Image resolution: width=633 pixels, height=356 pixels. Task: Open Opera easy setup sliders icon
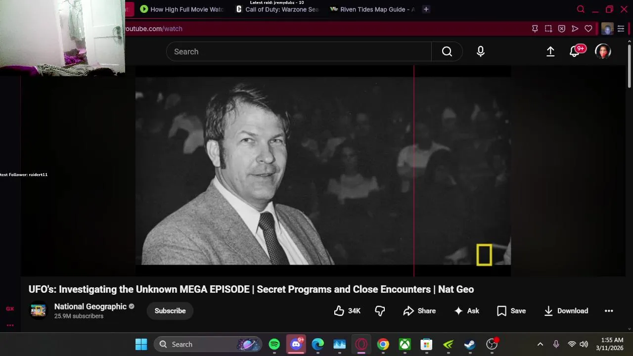(x=621, y=29)
